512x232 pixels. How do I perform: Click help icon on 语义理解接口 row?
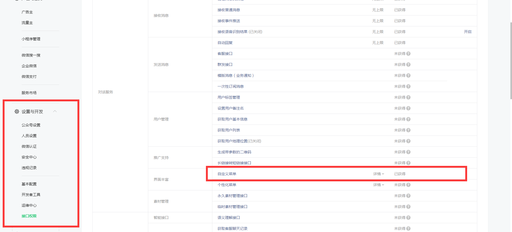[408, 218]
